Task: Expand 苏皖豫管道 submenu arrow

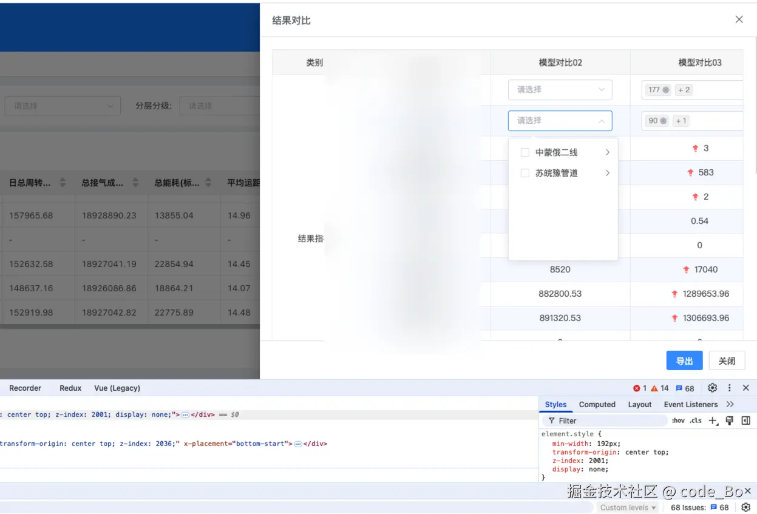Action: click(607, 173)
